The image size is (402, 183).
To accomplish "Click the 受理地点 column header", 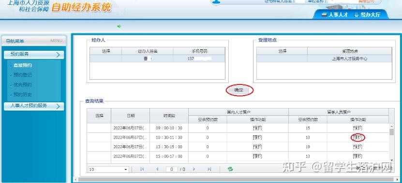I will click(x=350, y=51).
